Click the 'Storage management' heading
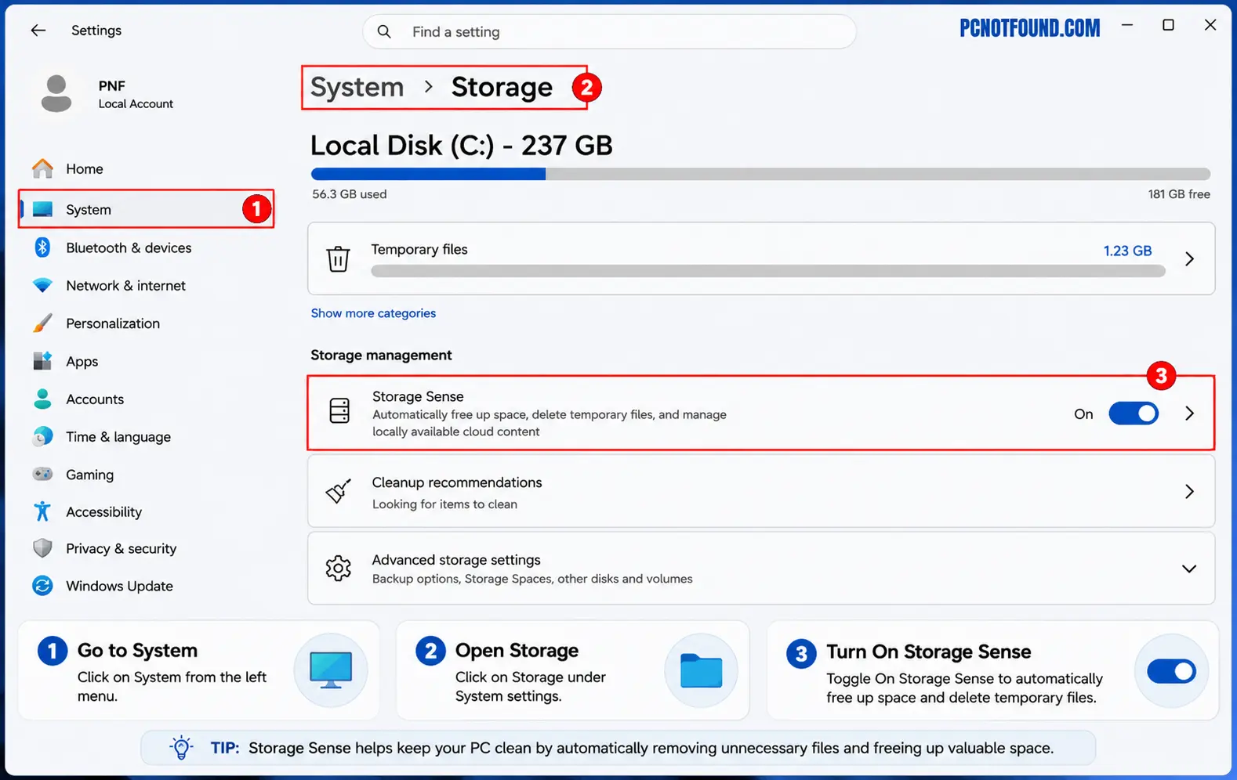Viewport: 1237px width, 780px height. pyautogui.click(x=381, y=355)
